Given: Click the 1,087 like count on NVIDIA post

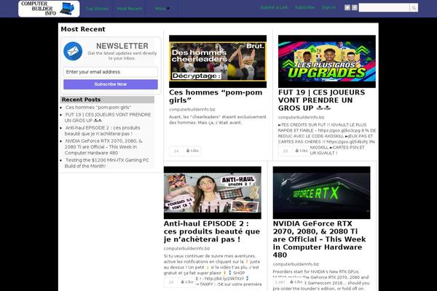Looking at the screenshot, I should coord(280,282).
